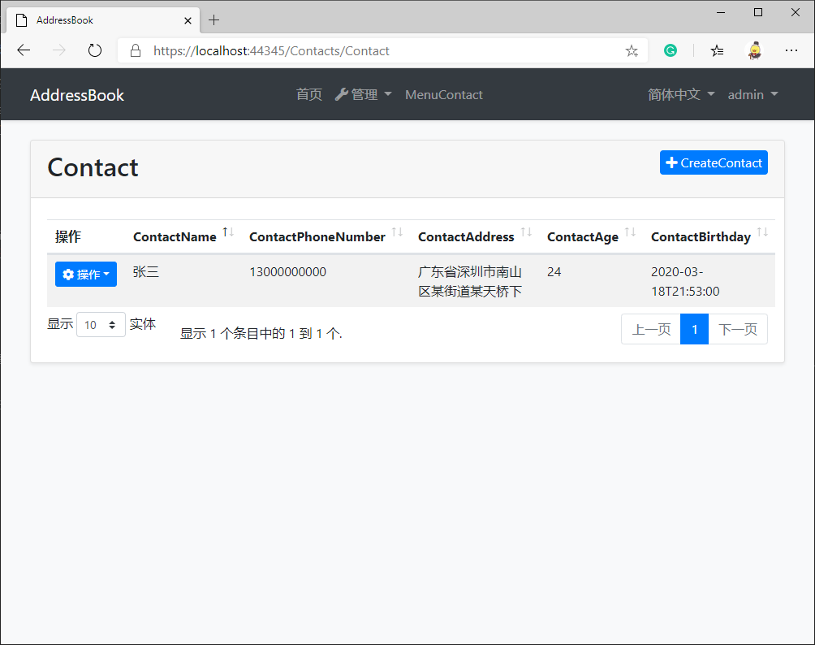Go back with the browser back arrow
The width and height of the screenshot is (815, 645).
(24, 50)
